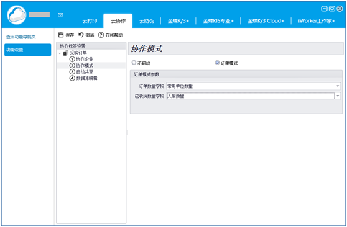The height and width of the screenshot is (227, 347).
Task: Click the Undo (撤消) toolbar button
Action: [86, 35]
